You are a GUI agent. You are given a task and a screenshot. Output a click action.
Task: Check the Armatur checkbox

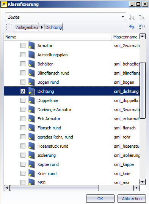pyautogui.click(x=23, y=46)
